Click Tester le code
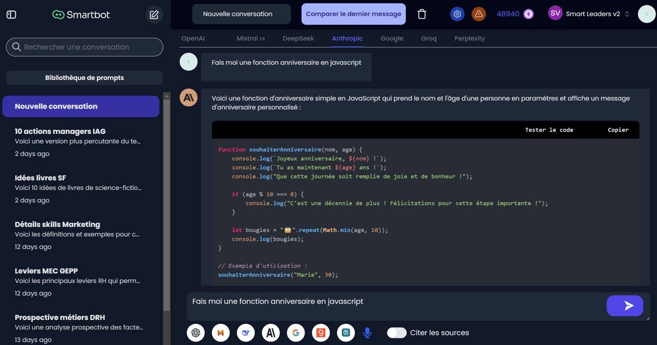Viewport: 657px width, 345px height. (x=549, y=130)
